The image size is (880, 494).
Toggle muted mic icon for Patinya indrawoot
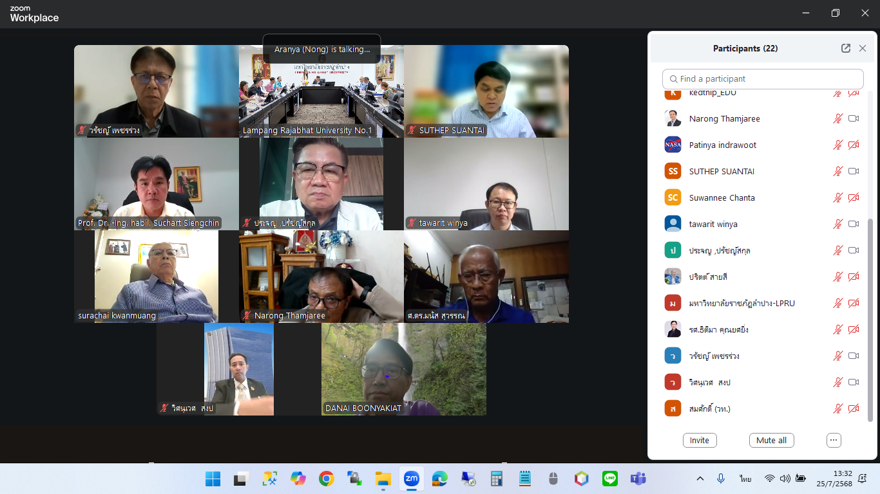point(837,145)
